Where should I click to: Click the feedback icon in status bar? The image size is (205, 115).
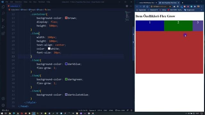coord(127,110)
